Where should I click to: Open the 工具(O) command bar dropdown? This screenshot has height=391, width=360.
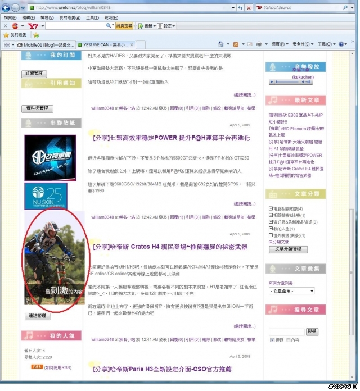pyautogui.click(x=327, y=44)
